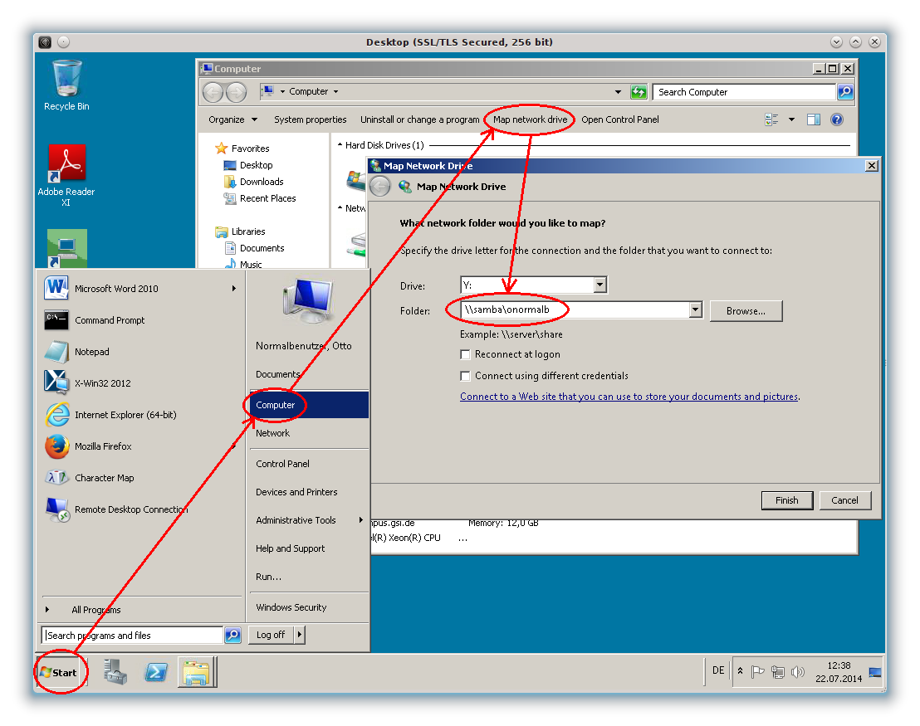The image size is (920, 726).
Task: Open PowerShell from the taskbar
Action: click(x=156, y=672)
